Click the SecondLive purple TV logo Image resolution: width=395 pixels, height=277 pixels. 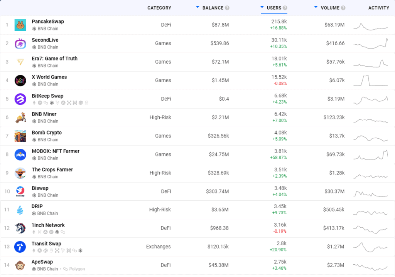20,43
